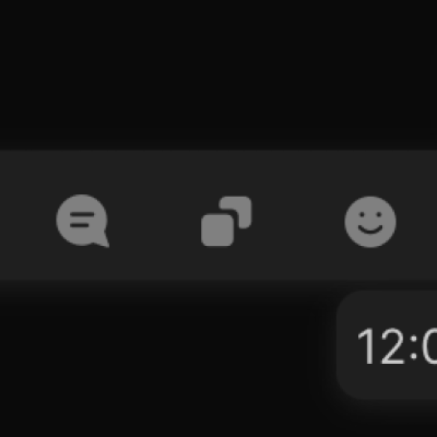The image size is (437, 437).
Task: Click the gray copy squares button
Action: pos(226,221)
